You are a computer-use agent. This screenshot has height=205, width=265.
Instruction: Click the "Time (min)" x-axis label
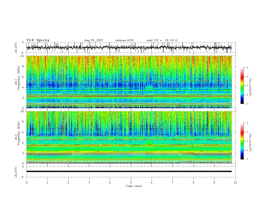pyautogui.click(x=134, y=186)
